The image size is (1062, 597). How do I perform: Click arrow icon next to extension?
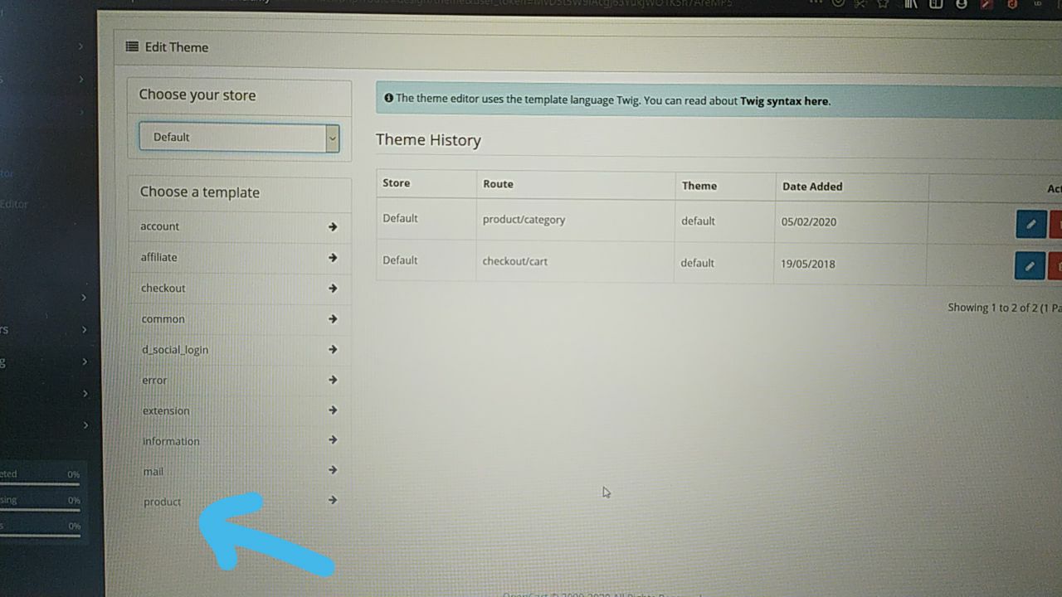point(333,410)
